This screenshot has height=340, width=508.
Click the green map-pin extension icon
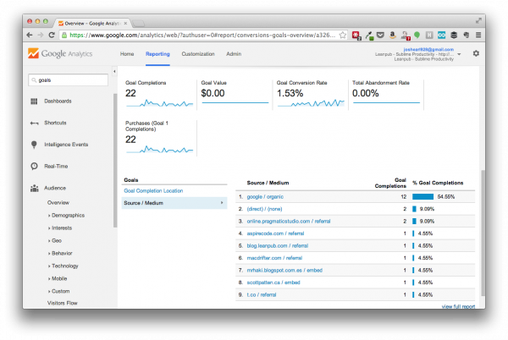pyautogui.click(x=417, y=35)
